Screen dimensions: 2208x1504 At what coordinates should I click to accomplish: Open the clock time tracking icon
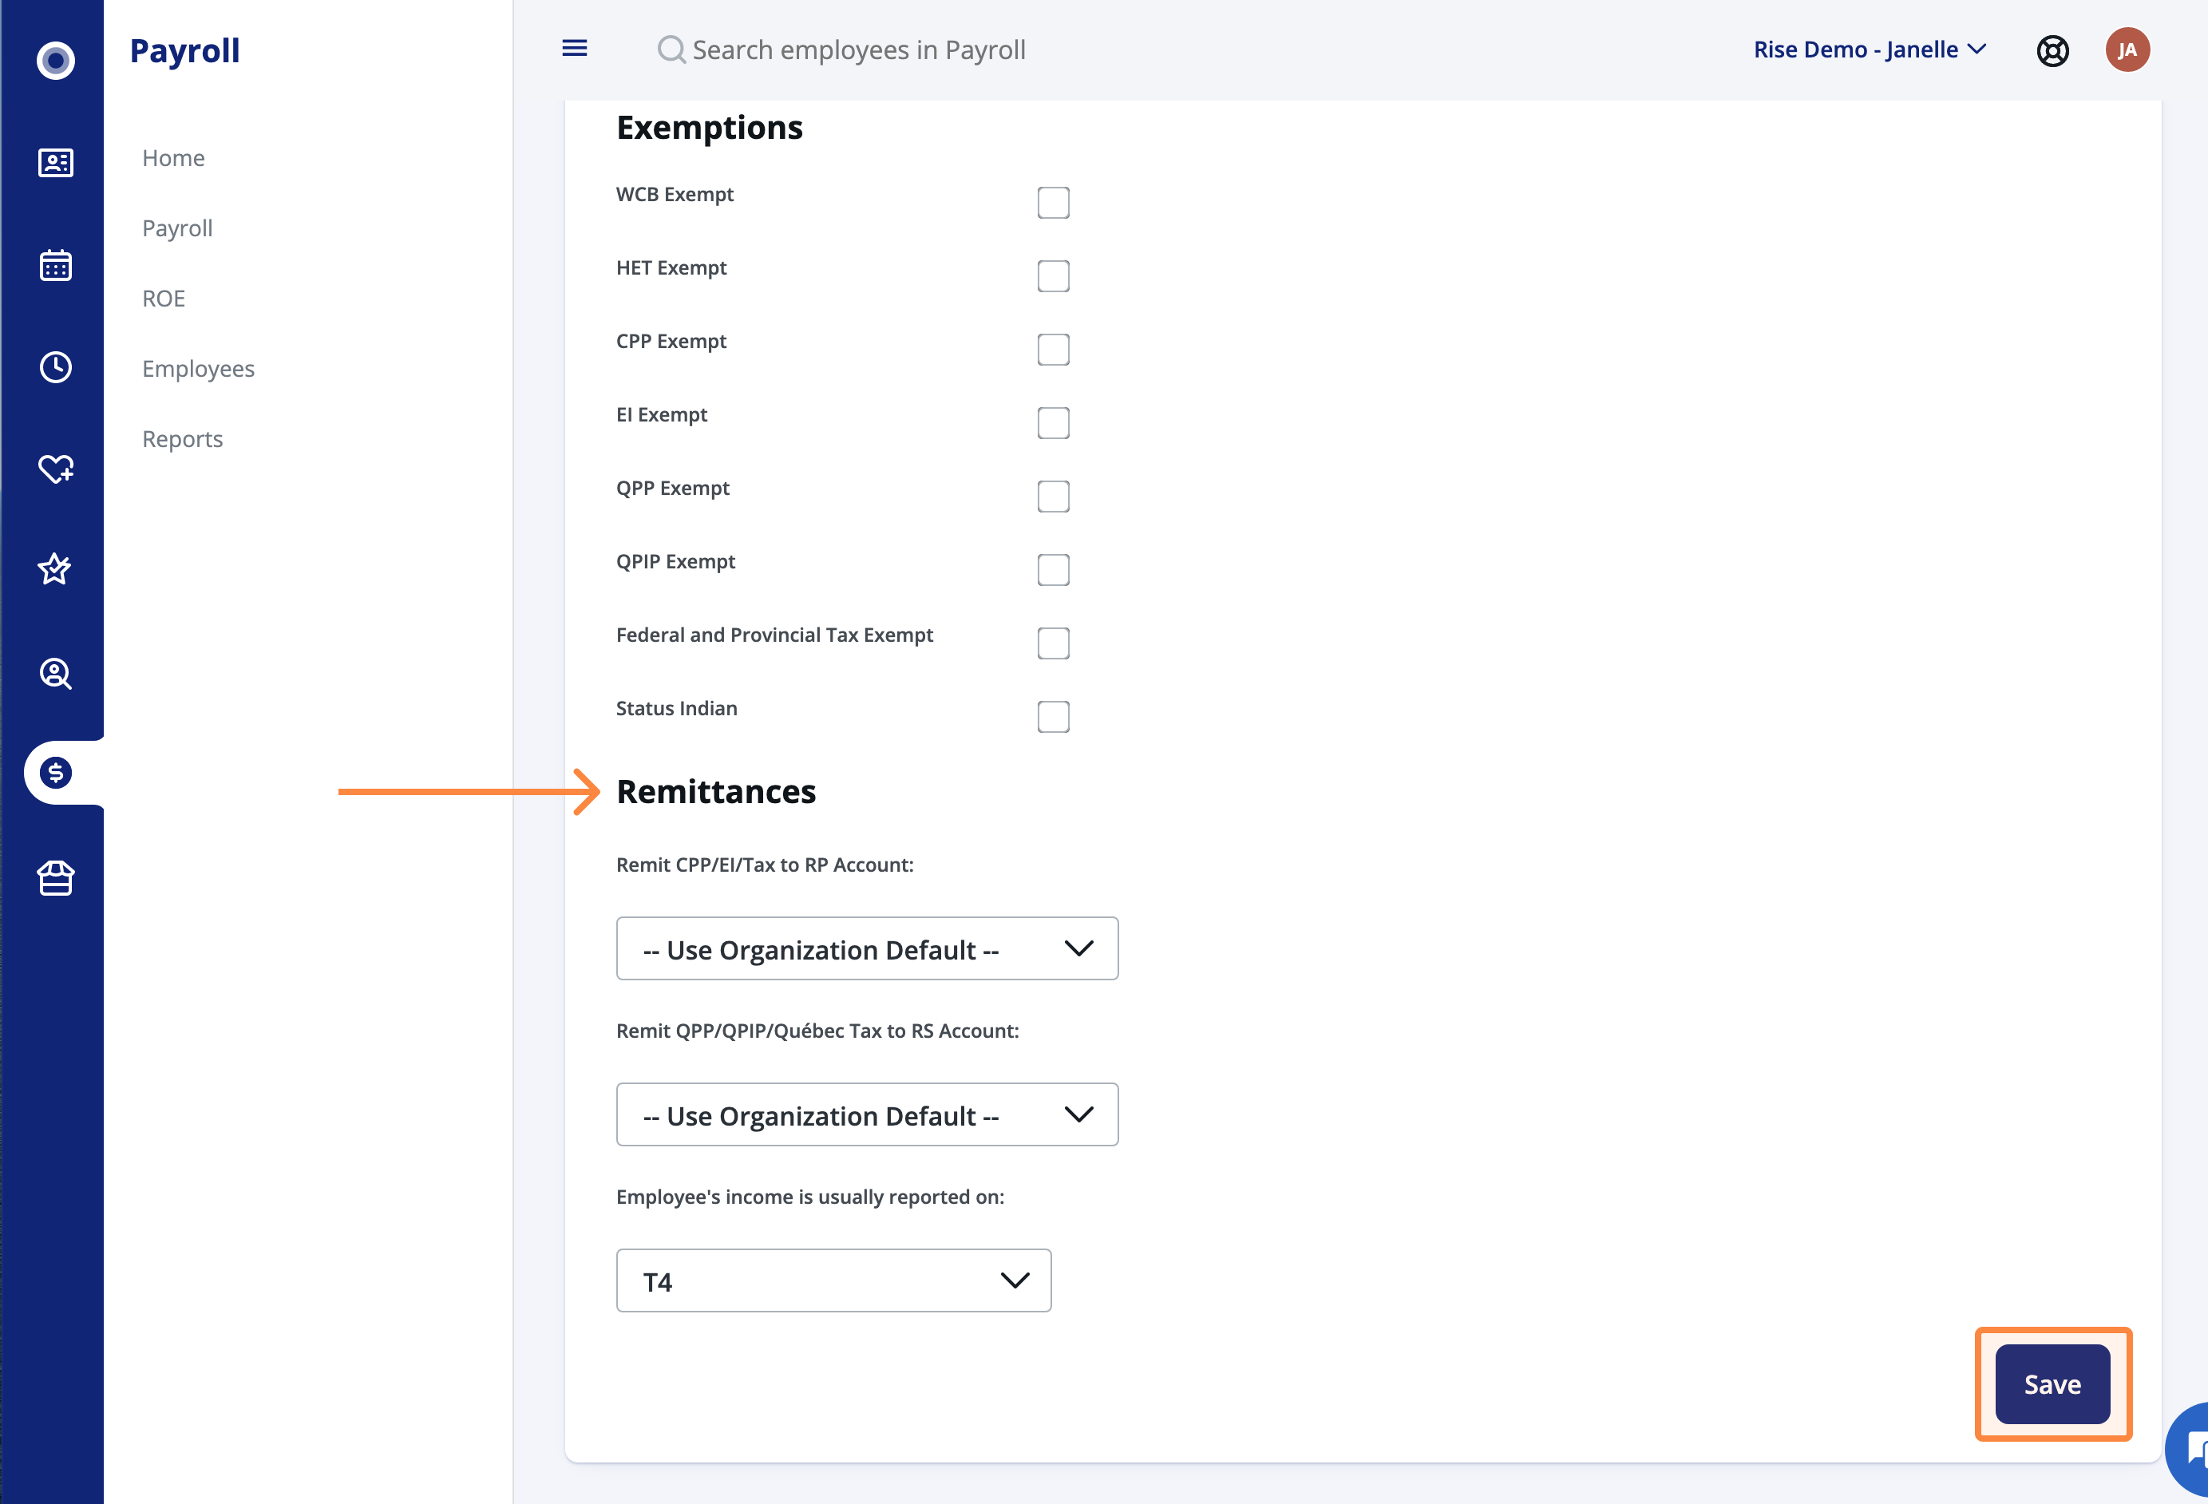56,366
